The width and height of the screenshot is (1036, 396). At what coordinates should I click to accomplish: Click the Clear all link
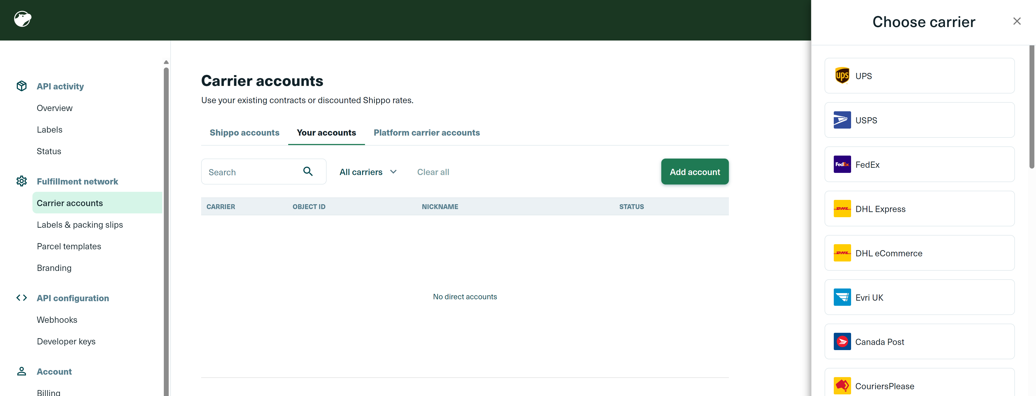pos(433,172)
